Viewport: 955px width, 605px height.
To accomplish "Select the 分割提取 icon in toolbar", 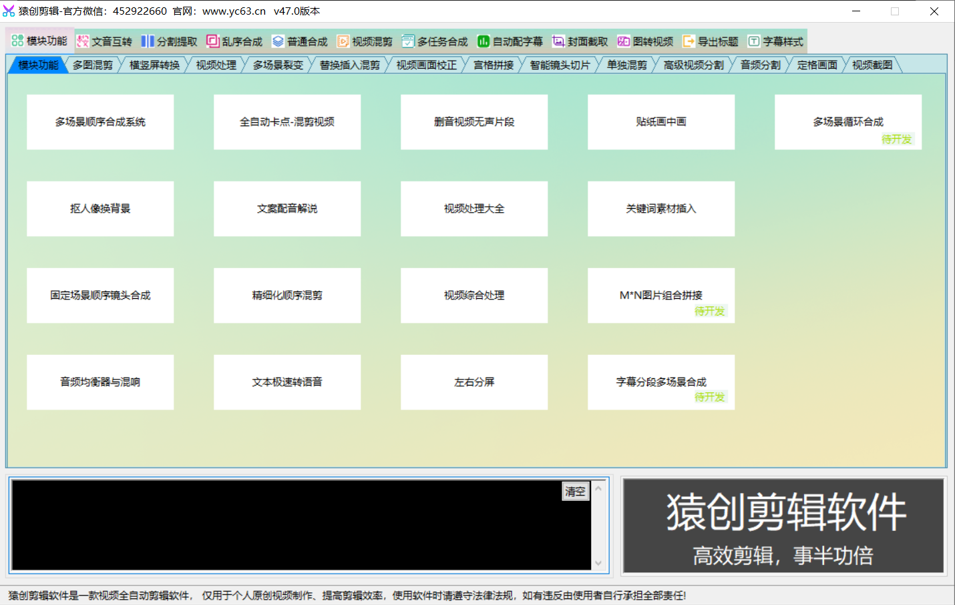I will (x=148, y=41).
